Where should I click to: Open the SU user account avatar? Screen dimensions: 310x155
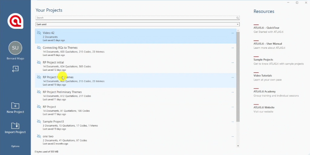click(15, 48)
